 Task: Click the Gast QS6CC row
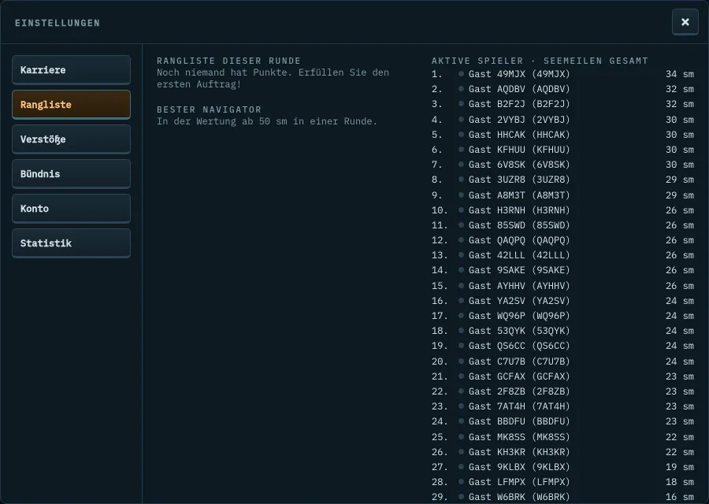pos(562,346)
